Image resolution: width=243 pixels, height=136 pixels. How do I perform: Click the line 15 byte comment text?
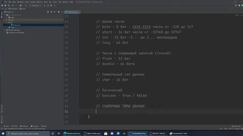(145, 27)
